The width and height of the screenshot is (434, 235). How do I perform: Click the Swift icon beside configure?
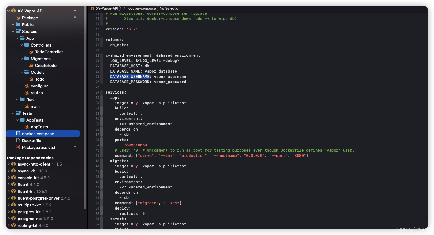click(27, 86)
